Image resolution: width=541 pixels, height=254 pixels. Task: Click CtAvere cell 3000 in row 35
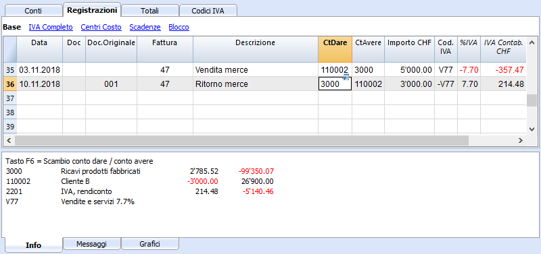(368, 70)
